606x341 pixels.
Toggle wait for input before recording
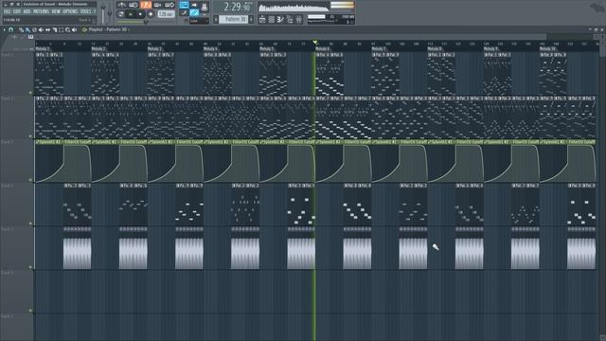(134, 5)
